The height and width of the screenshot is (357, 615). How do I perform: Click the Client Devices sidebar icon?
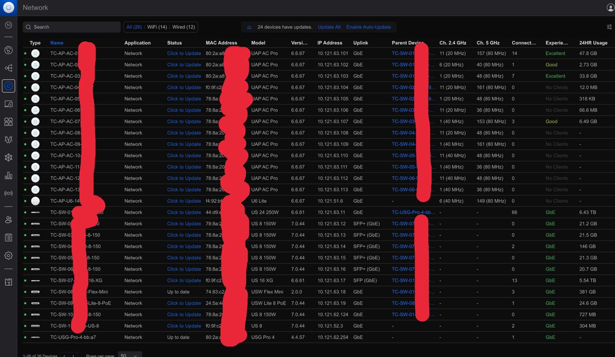pos(8,104)
